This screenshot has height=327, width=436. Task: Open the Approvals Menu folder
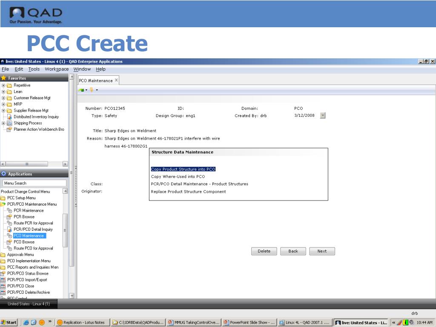click(x=20, y=255)
